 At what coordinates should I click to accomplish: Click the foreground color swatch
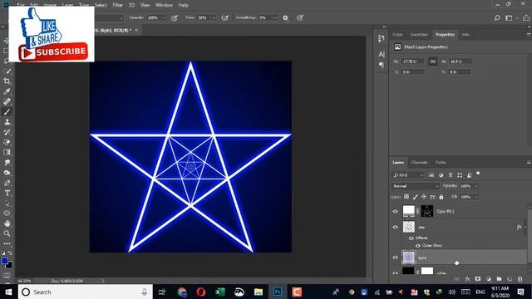[x=4, y=261]
